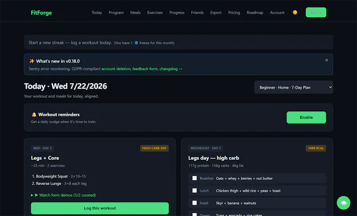Click the Bodyweight Squat exercise
The width and height of the screenshot is (357, 216).
coord(52,176)
